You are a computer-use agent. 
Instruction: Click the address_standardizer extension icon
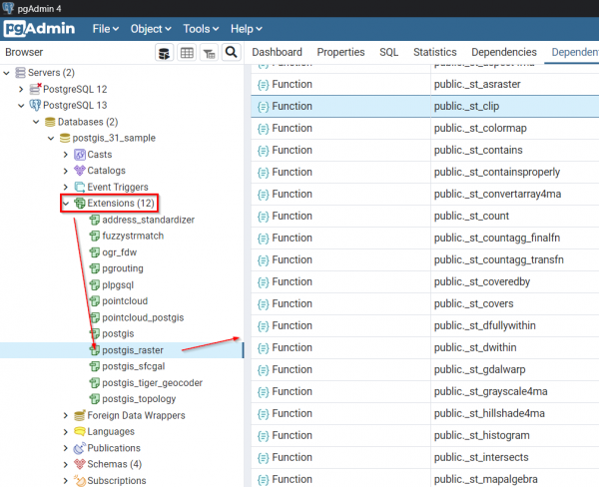[95, 220]
